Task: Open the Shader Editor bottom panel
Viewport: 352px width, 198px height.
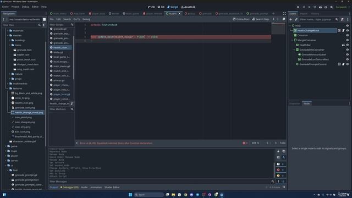Action: (112, 187)
